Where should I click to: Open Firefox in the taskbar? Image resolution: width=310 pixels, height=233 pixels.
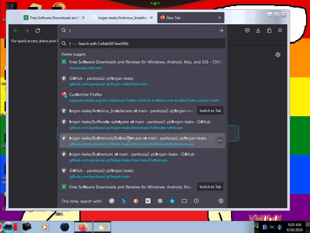pos(83,227)
